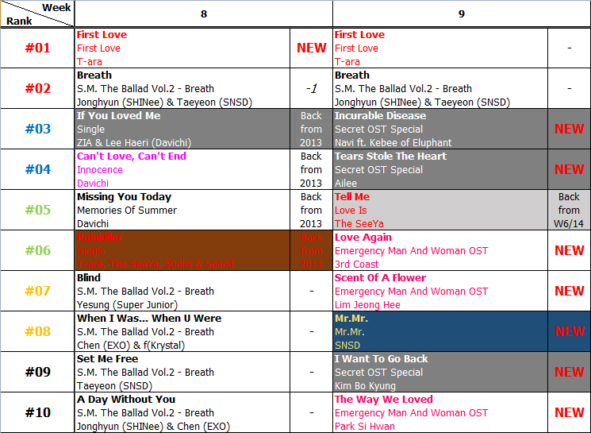Click NEW status in week 8 rank 1
591x433 pixels.
click(311, 48)
